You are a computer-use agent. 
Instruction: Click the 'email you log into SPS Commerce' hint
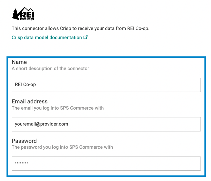point(58,108)
